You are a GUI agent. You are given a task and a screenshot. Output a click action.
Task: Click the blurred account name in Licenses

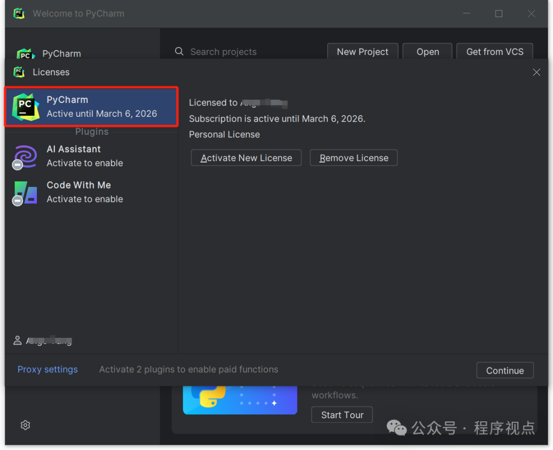click(49, 341)
